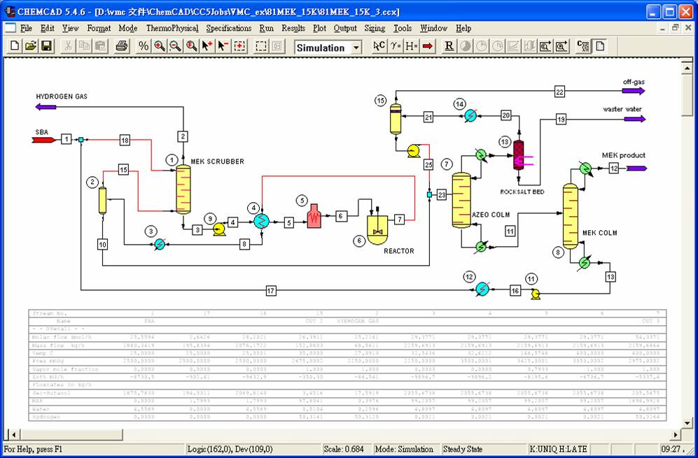Click the arrow-plus add selection icon
The image size is (698, 458).
[207, 46]
